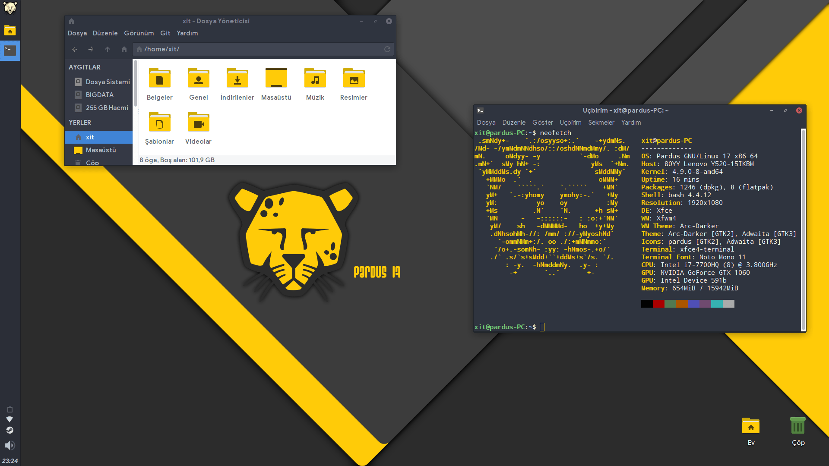This screenshot has width=829, height=466.
Task: Open the Düzenle menu in file manager
Action: pos(105,33)
